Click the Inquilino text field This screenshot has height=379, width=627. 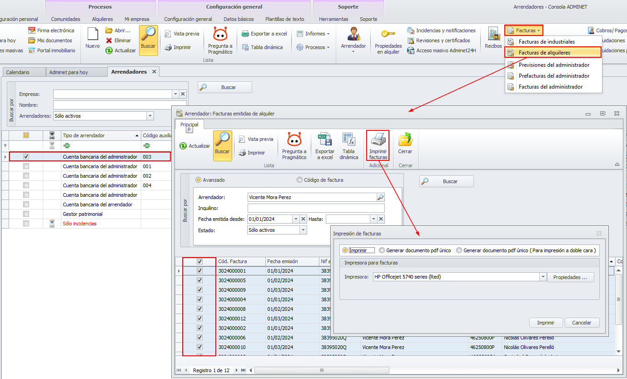coord(316,208)
